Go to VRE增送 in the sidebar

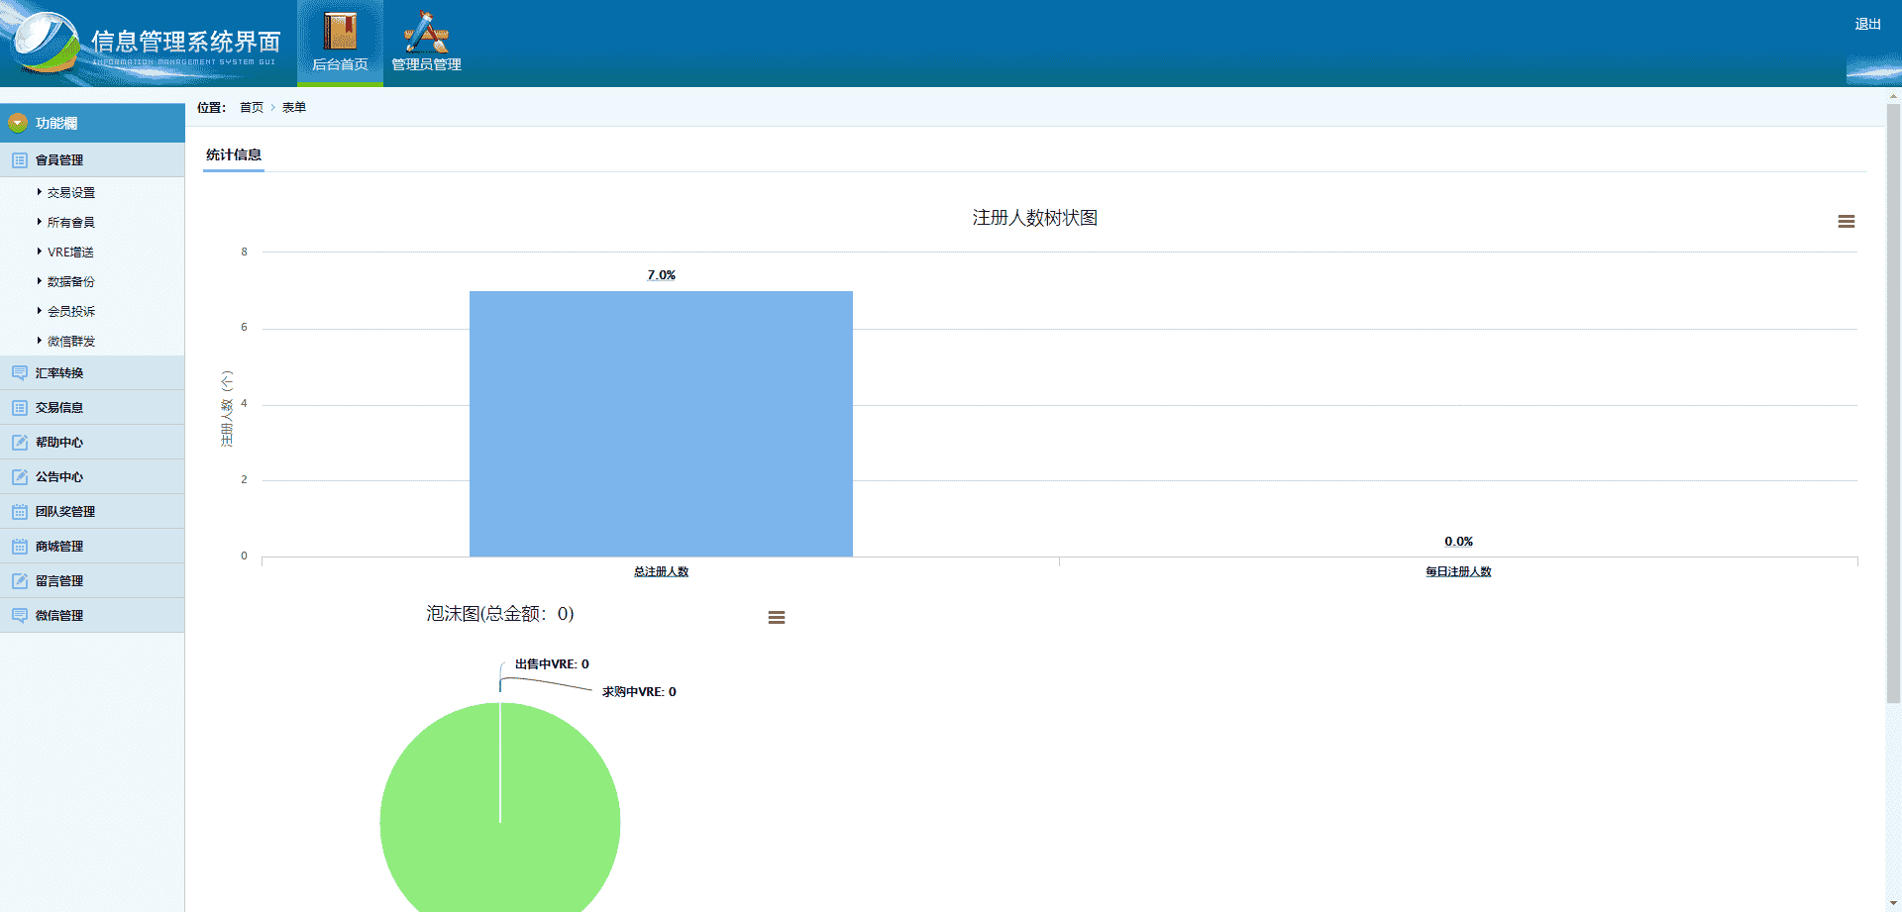coord(70,253)
